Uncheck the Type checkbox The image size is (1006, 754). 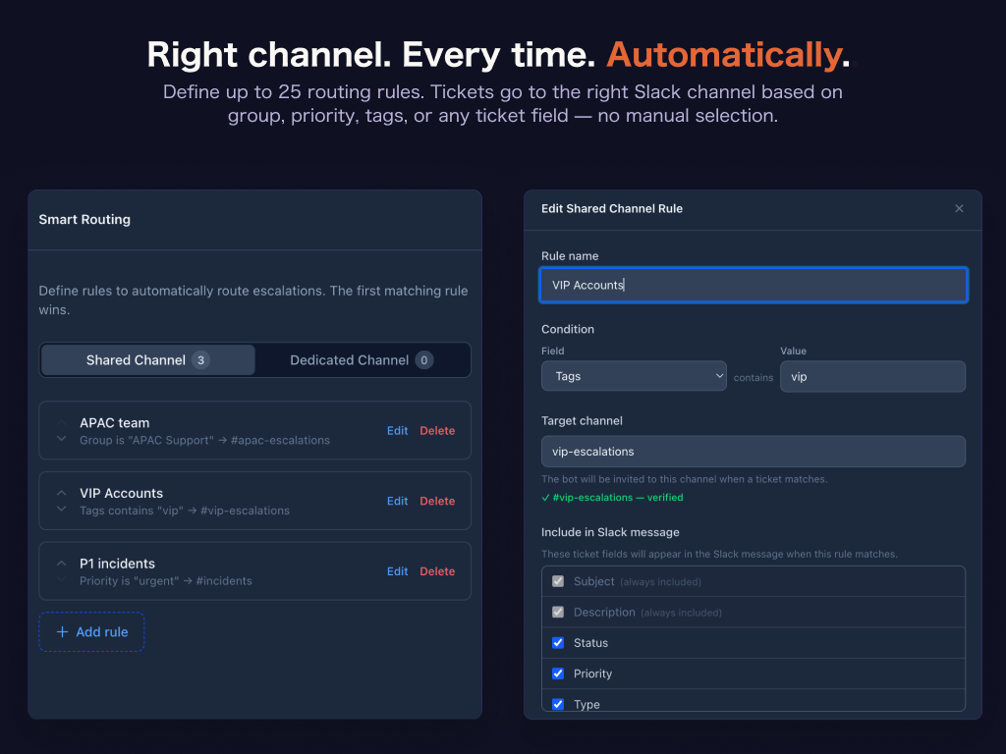pos(558,704)
